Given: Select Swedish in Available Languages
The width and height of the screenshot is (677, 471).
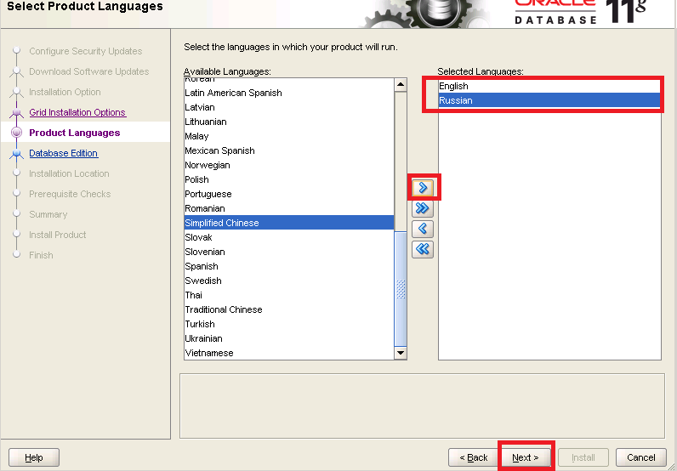Looking at the screenshot, I should point(289,281).
